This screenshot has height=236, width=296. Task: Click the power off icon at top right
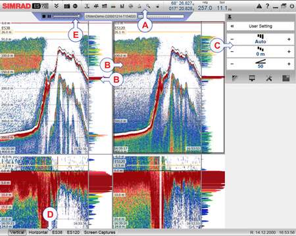(292, 6)
